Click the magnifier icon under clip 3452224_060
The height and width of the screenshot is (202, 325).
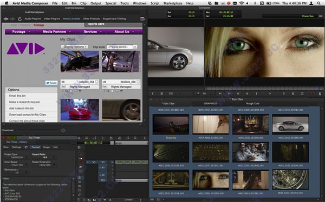tap(108, 91)
